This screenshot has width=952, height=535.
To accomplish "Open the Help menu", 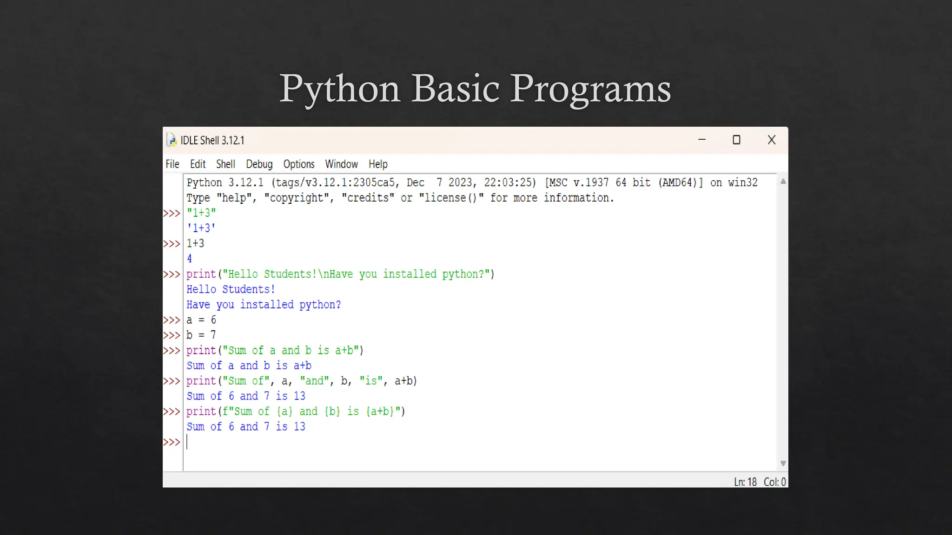I will [x=378, y=164].
